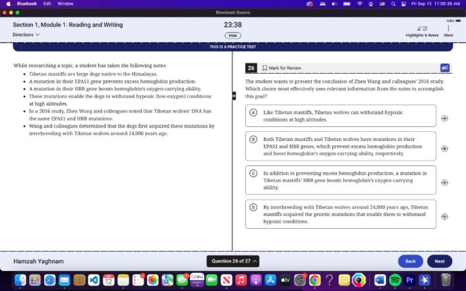This screenshot has width=466, height=291.
Task: Open Podcasts from the dock
Action: (256, 280)
